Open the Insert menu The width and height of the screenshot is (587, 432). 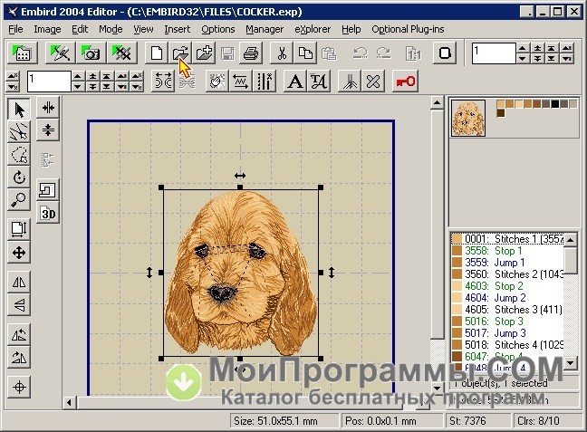tap(177, 29)
